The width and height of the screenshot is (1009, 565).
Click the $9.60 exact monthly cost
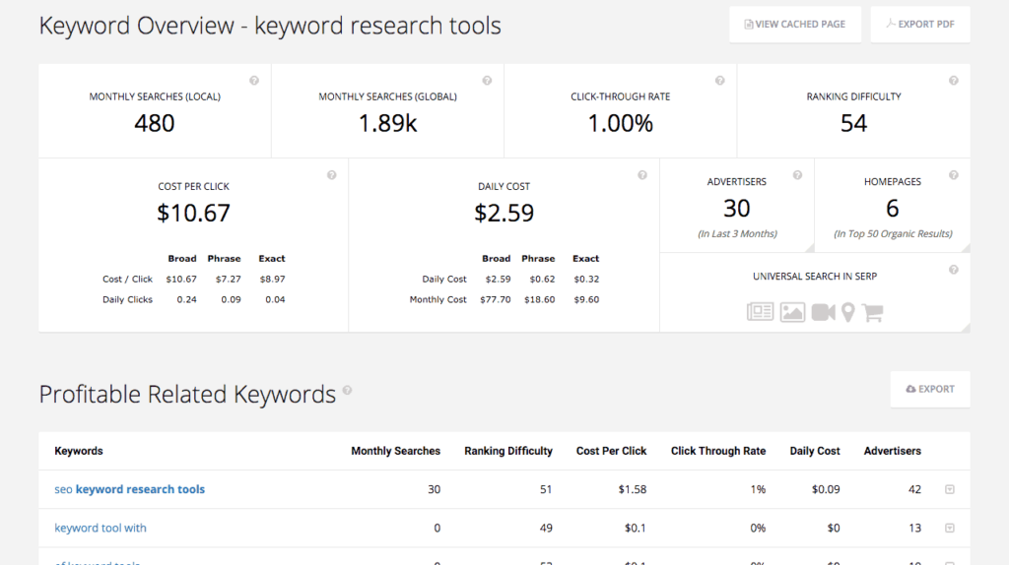pos(586,299)
